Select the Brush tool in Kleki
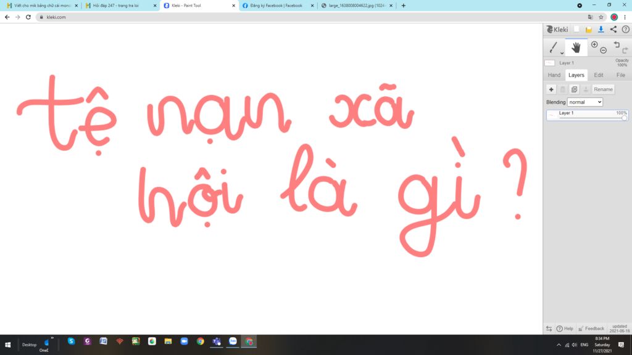Screen dimensions: 632x355 click(x=553, y=47)
